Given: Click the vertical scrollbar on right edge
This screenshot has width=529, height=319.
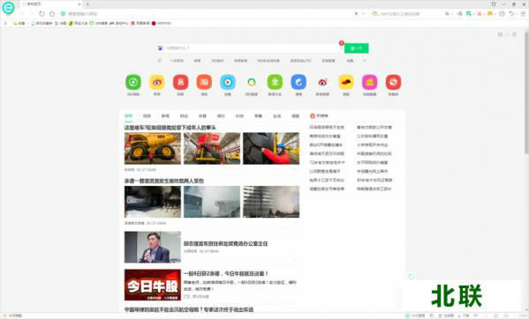Looking at the screenshot, I should click(526, 93).
